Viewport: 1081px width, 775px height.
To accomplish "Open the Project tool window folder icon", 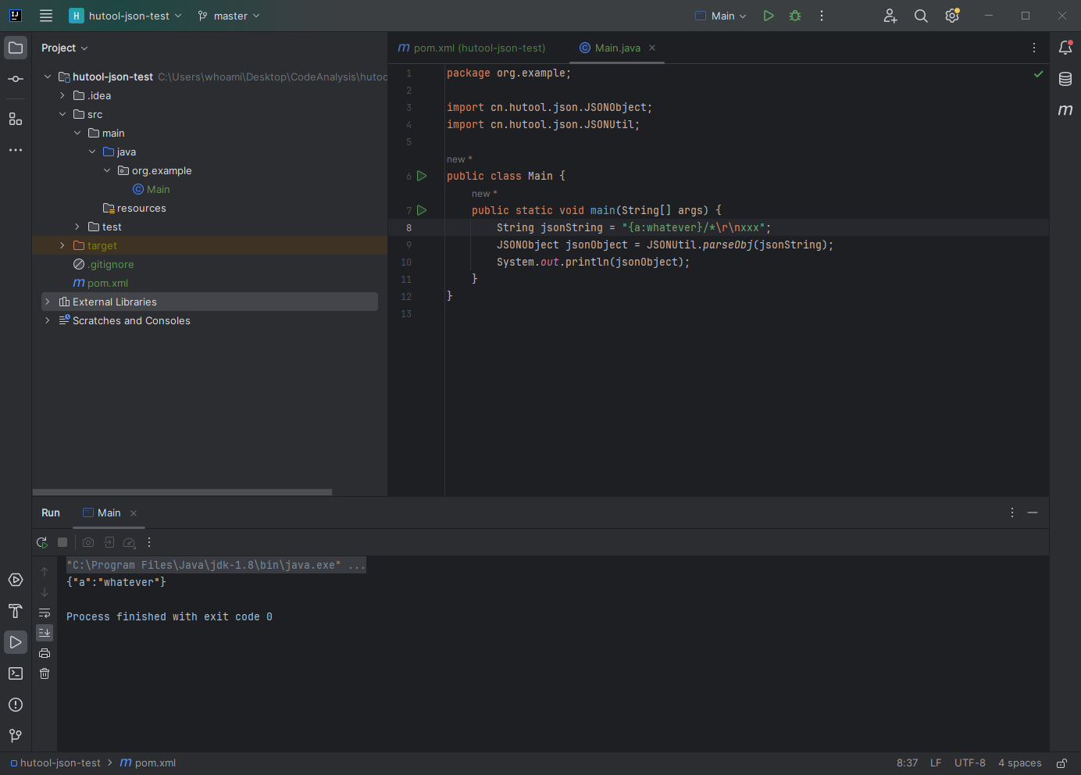I will [x=16, y=48].
